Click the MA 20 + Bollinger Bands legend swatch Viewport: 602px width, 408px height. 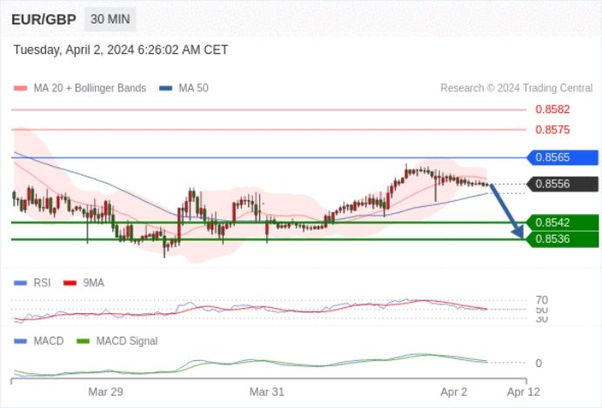[x=20, y=88]
